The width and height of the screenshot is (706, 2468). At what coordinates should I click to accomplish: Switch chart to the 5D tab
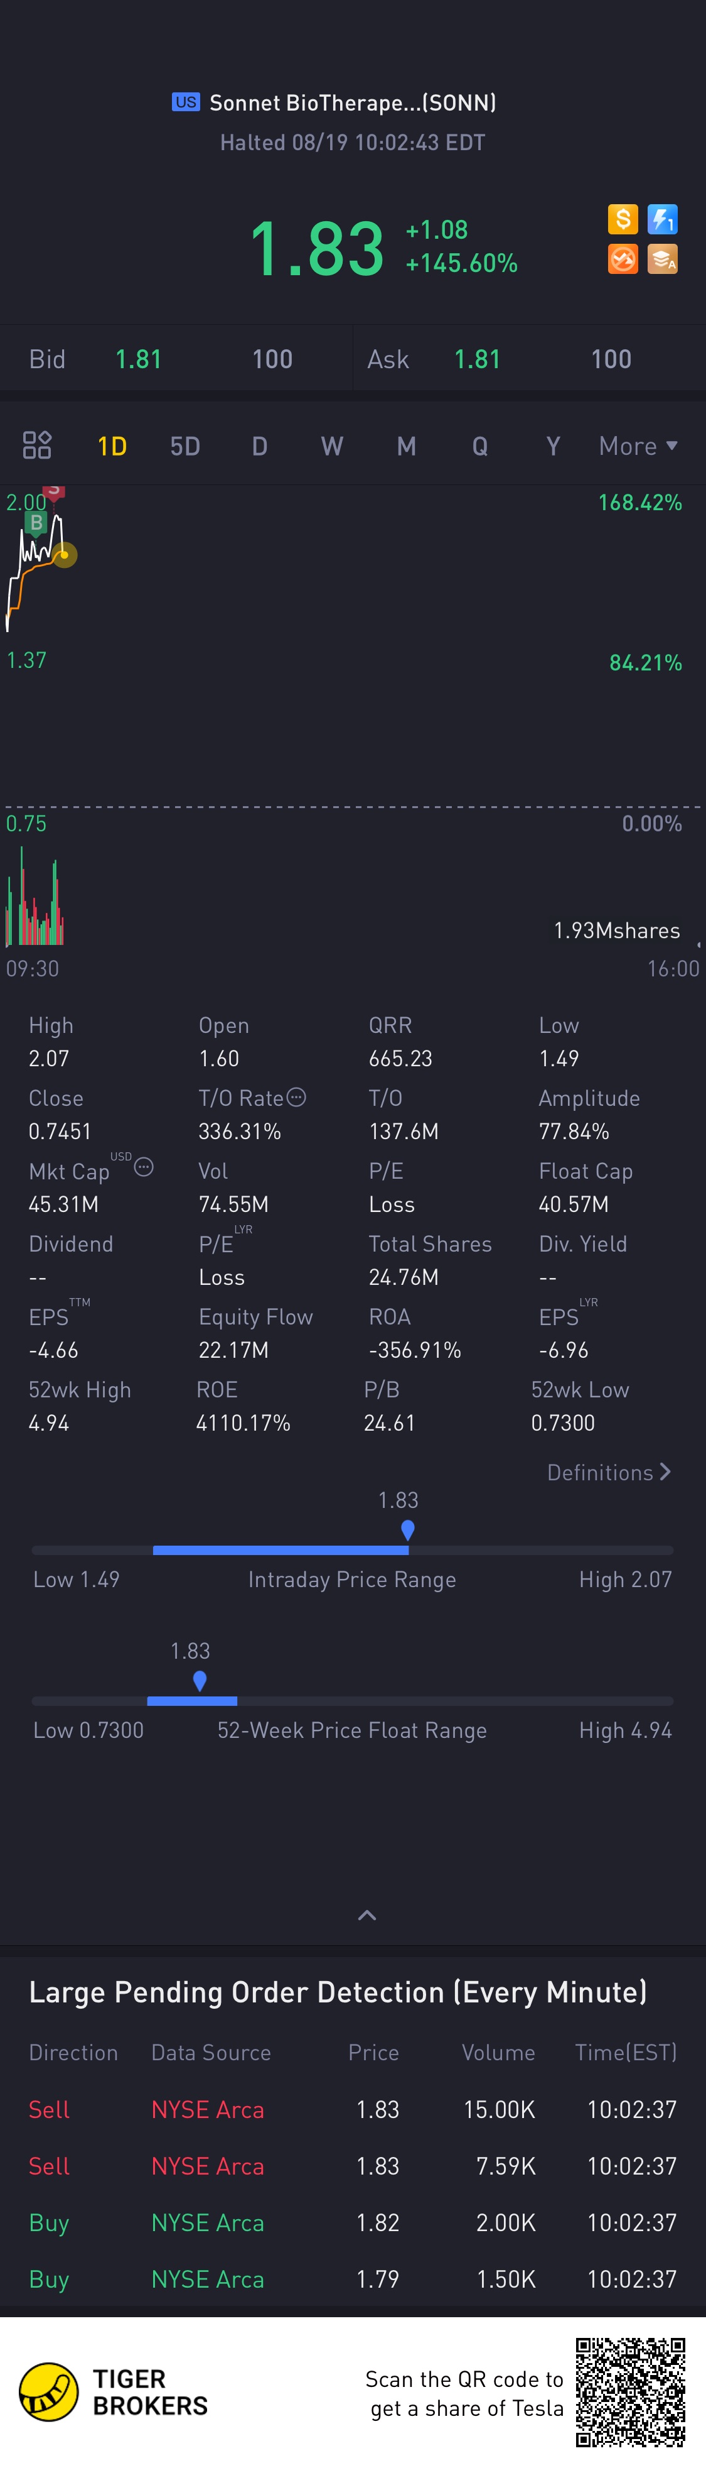click(x=185, y=447)
